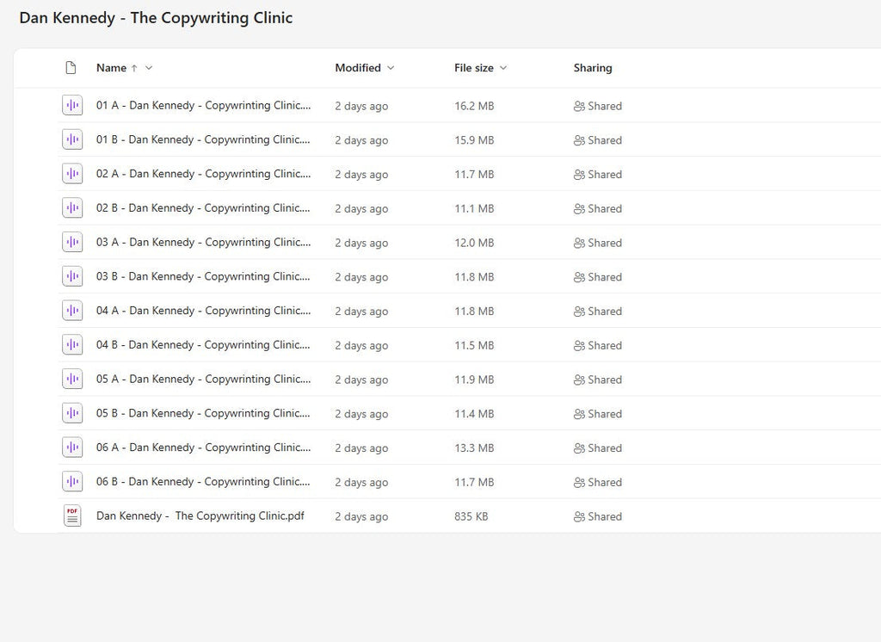Click the folder title Dan Kennedy - The Copywriting Clinic
Image resolution: width=881 pixels, height=642 pixels.
click(x=156, y=18)
